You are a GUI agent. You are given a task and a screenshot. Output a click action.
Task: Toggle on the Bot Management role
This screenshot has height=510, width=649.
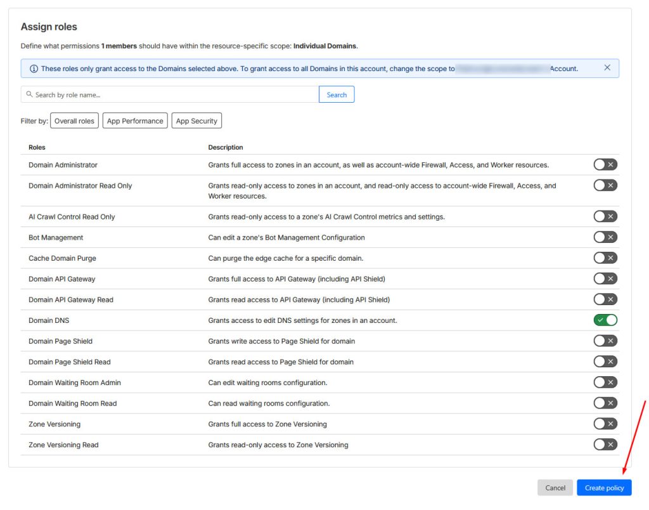605,237
